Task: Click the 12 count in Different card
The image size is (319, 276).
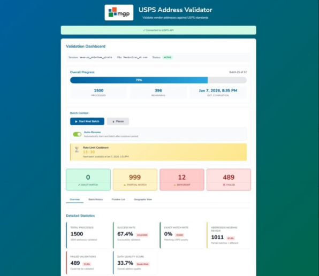Action: click(x=182, y=177)
